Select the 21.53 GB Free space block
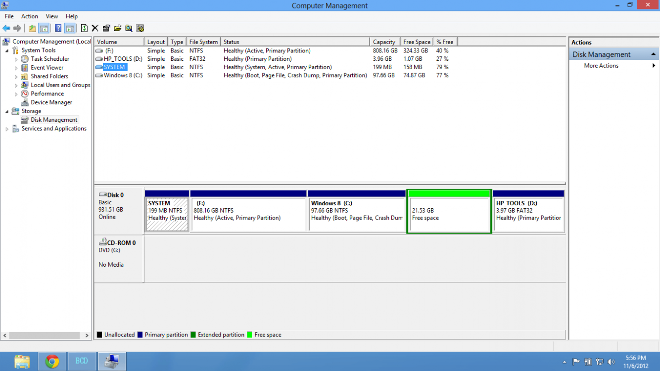This screenshot has height=371, width=660. 449,211
